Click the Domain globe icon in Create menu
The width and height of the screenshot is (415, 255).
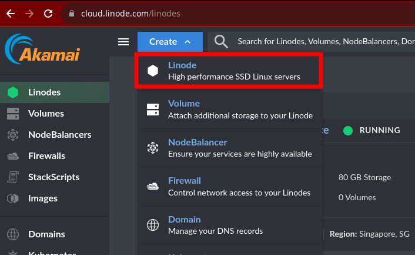coord(153,225)
